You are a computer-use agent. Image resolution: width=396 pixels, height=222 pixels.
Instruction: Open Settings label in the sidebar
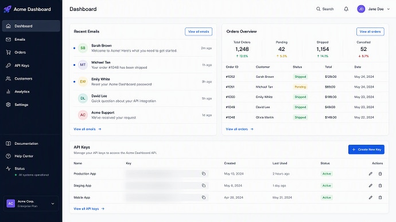[x=21, y=105]
